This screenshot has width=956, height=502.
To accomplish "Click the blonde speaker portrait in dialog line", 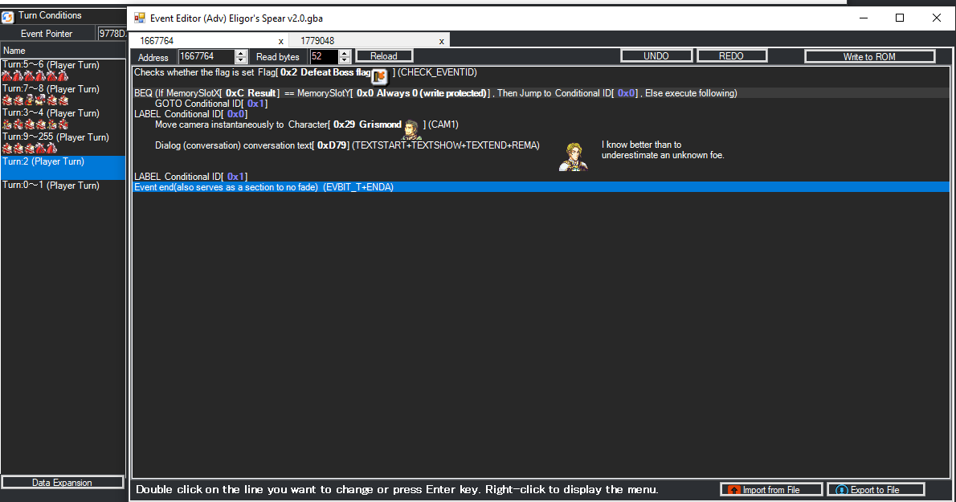I will tap(574, 156).
